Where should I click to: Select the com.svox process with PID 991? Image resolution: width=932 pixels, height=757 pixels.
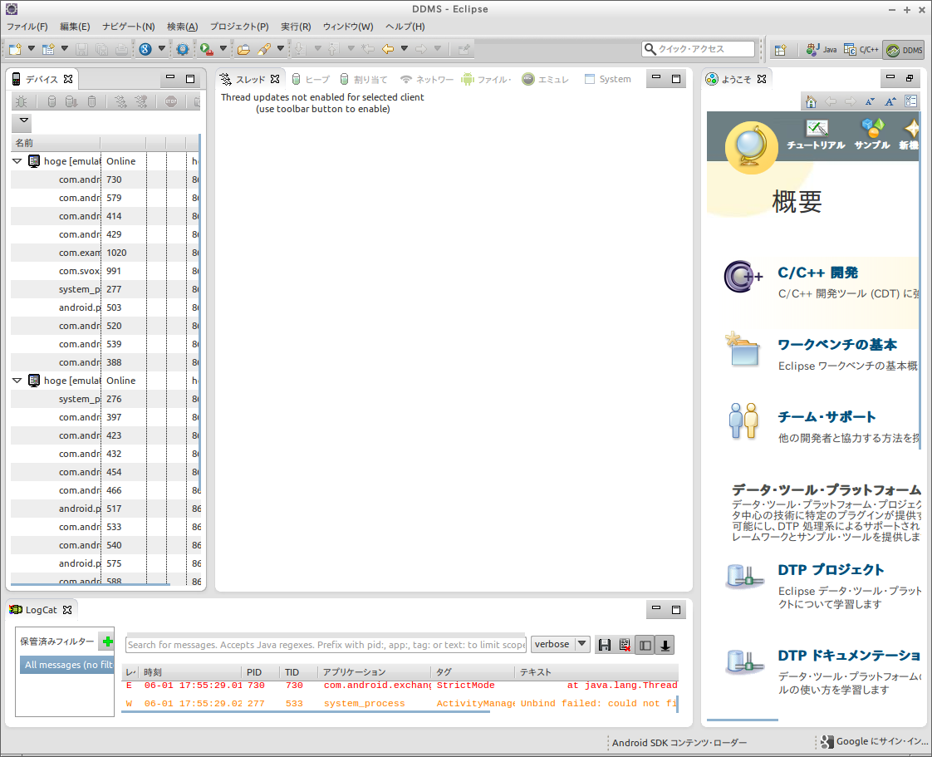(105, 271)
